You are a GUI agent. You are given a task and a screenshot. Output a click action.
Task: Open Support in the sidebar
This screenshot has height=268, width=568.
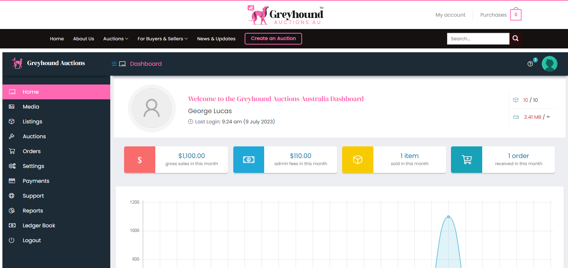click(56, 196)
